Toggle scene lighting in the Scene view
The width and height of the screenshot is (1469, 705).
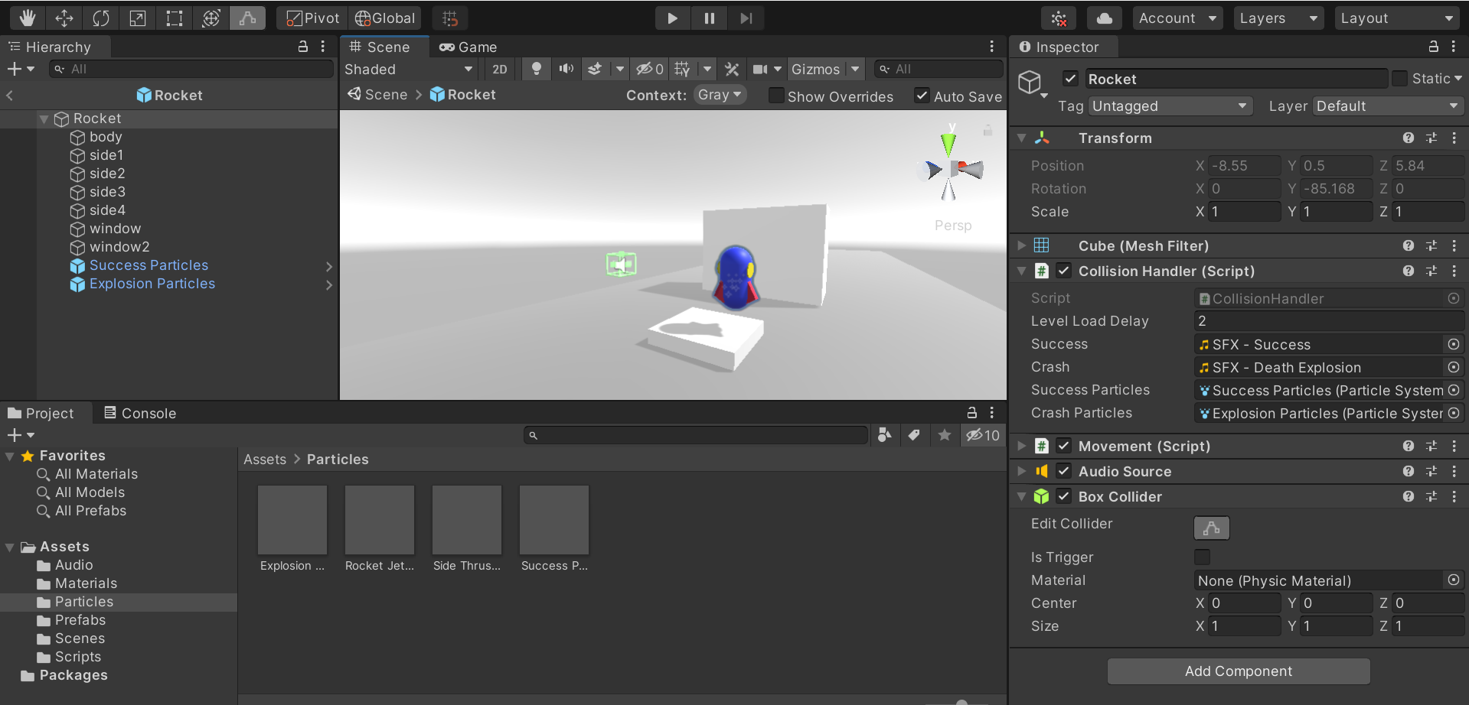pyautogui.click(x=536, y=69)
